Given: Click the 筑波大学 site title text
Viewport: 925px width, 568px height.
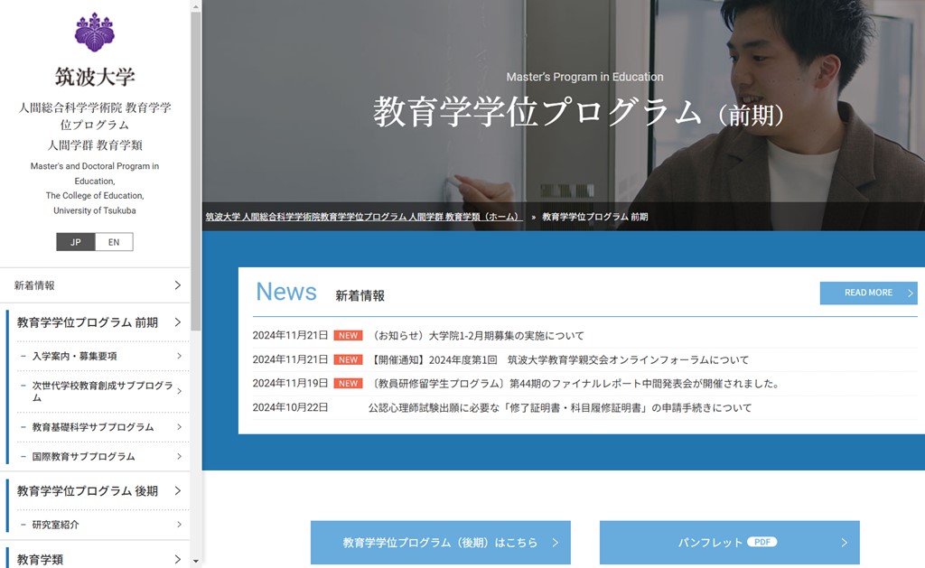Looking at the screenshot, I should coord(95,77).
